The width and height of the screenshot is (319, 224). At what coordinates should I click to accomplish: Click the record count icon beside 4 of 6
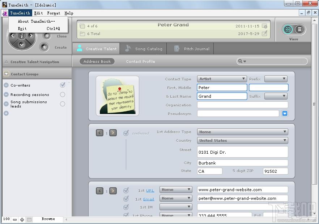pos(82,26)
